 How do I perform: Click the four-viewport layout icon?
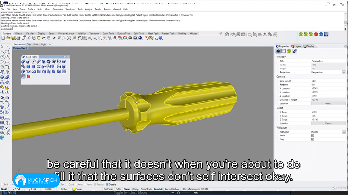(x=84, y=38)
